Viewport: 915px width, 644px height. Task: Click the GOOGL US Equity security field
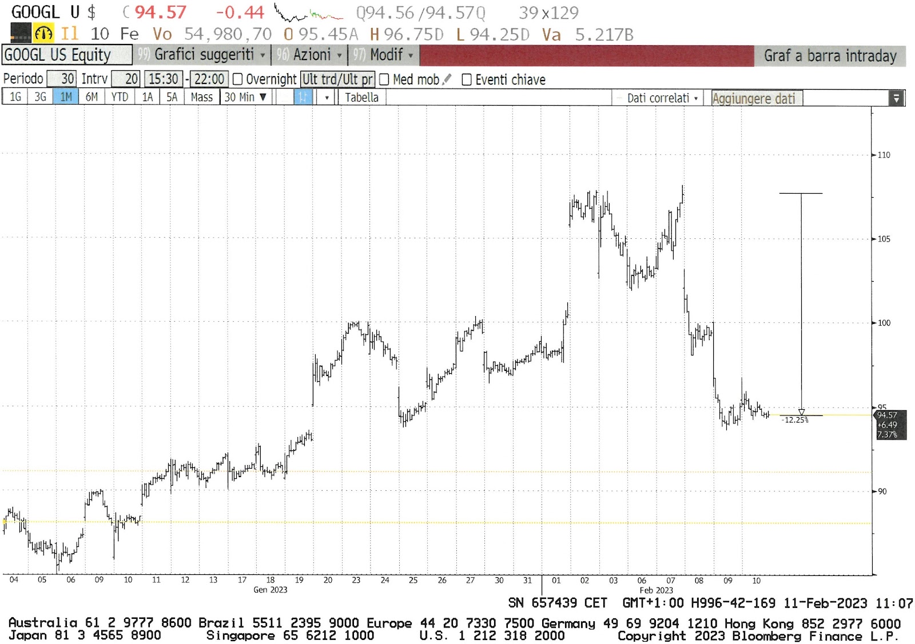pos(66,55)
